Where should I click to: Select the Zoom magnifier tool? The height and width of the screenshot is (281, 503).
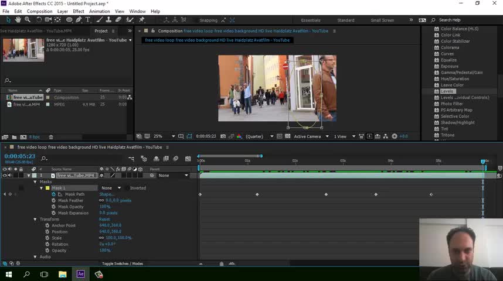(x=28, y=20)
